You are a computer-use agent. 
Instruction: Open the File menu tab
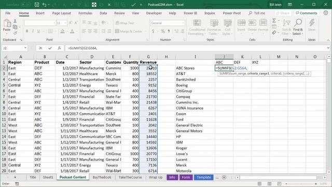[x=8, y=13]
